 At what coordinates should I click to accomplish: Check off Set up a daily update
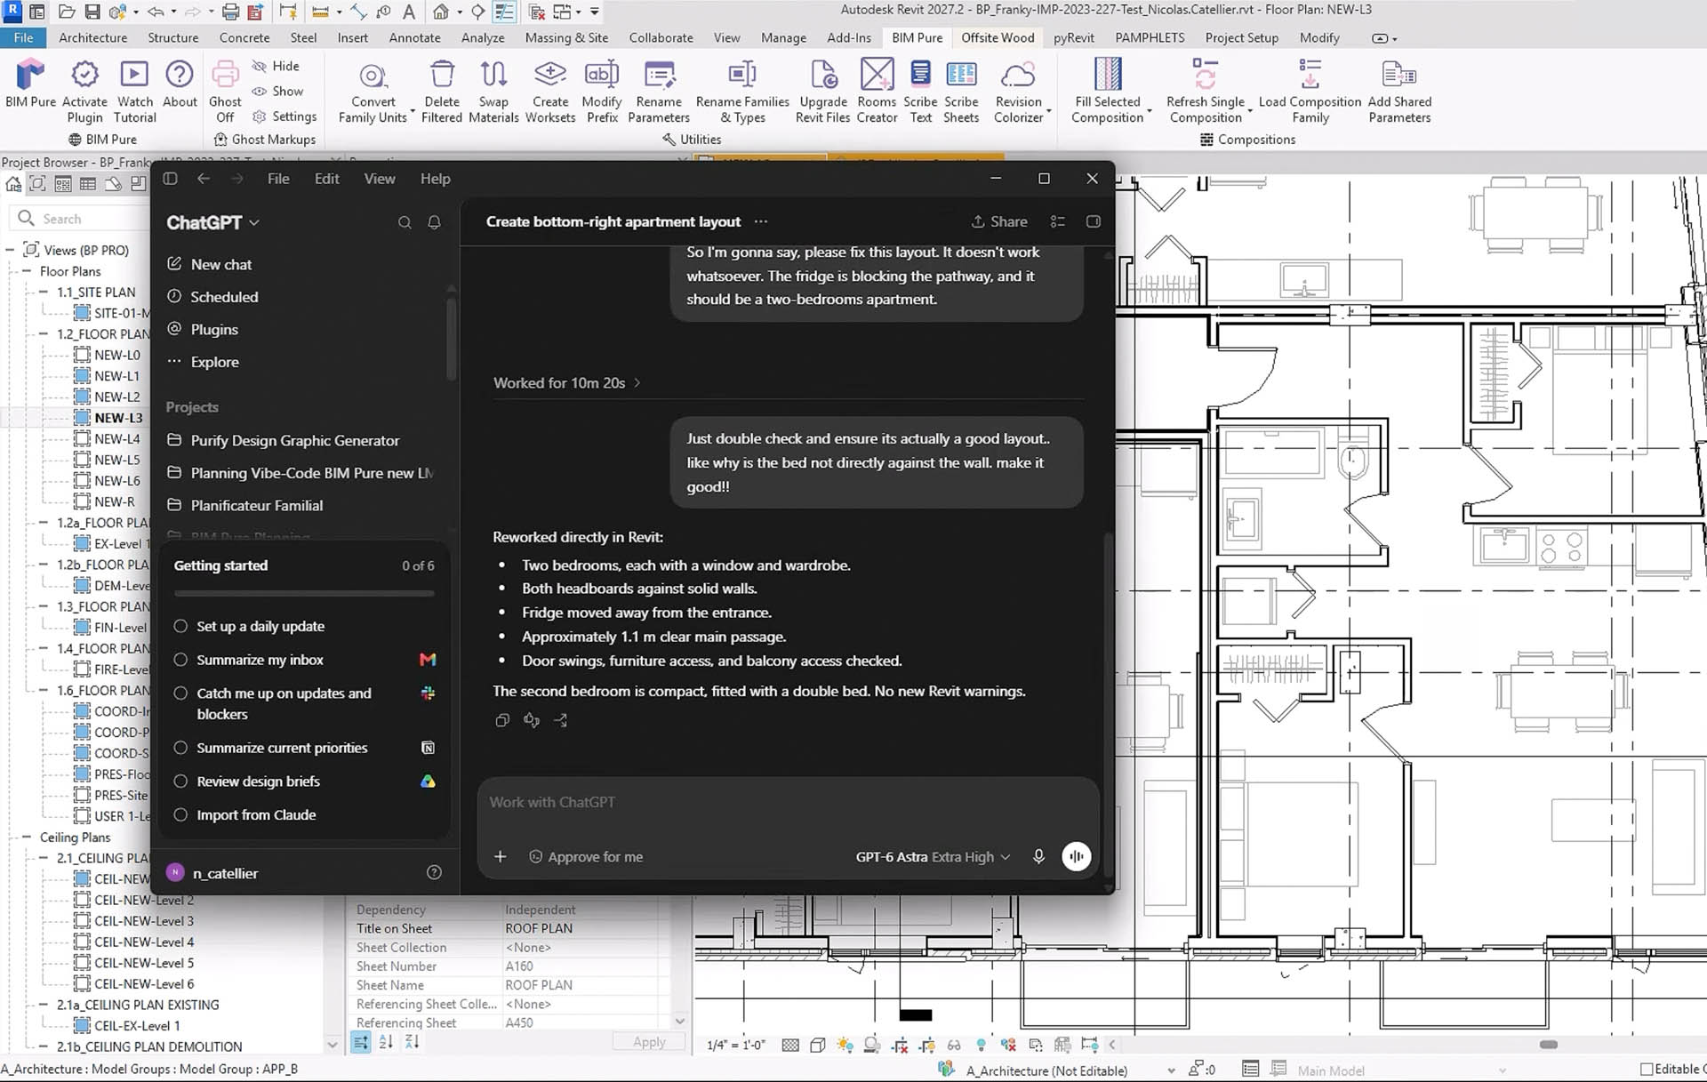(180, 626)
